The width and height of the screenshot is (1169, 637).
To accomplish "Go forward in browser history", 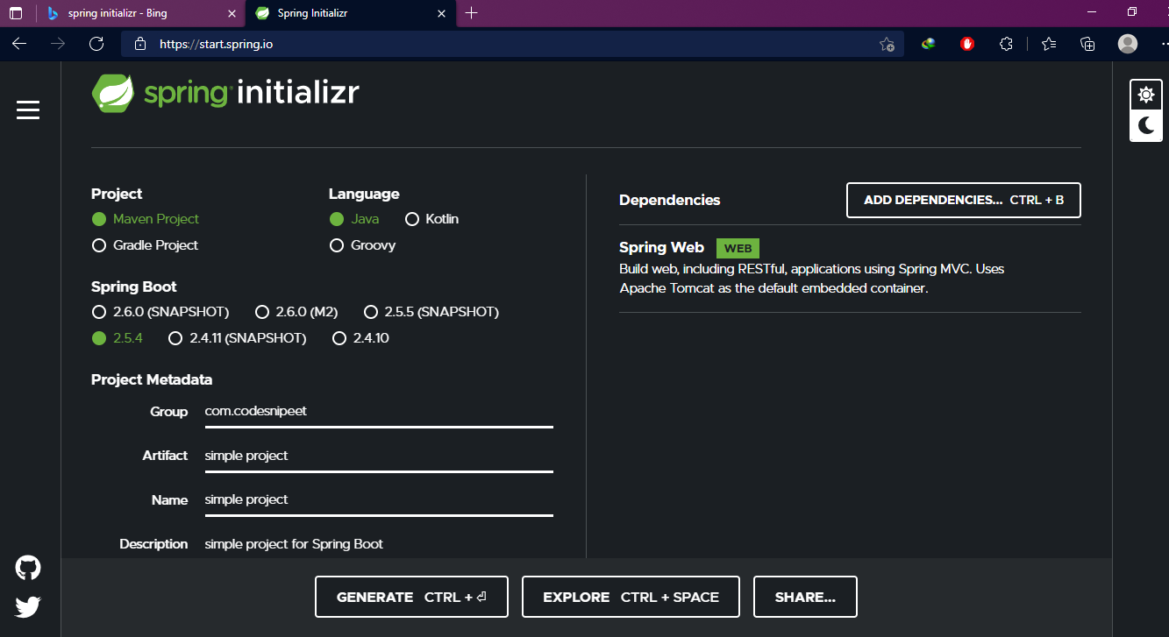I will point(58,44).
